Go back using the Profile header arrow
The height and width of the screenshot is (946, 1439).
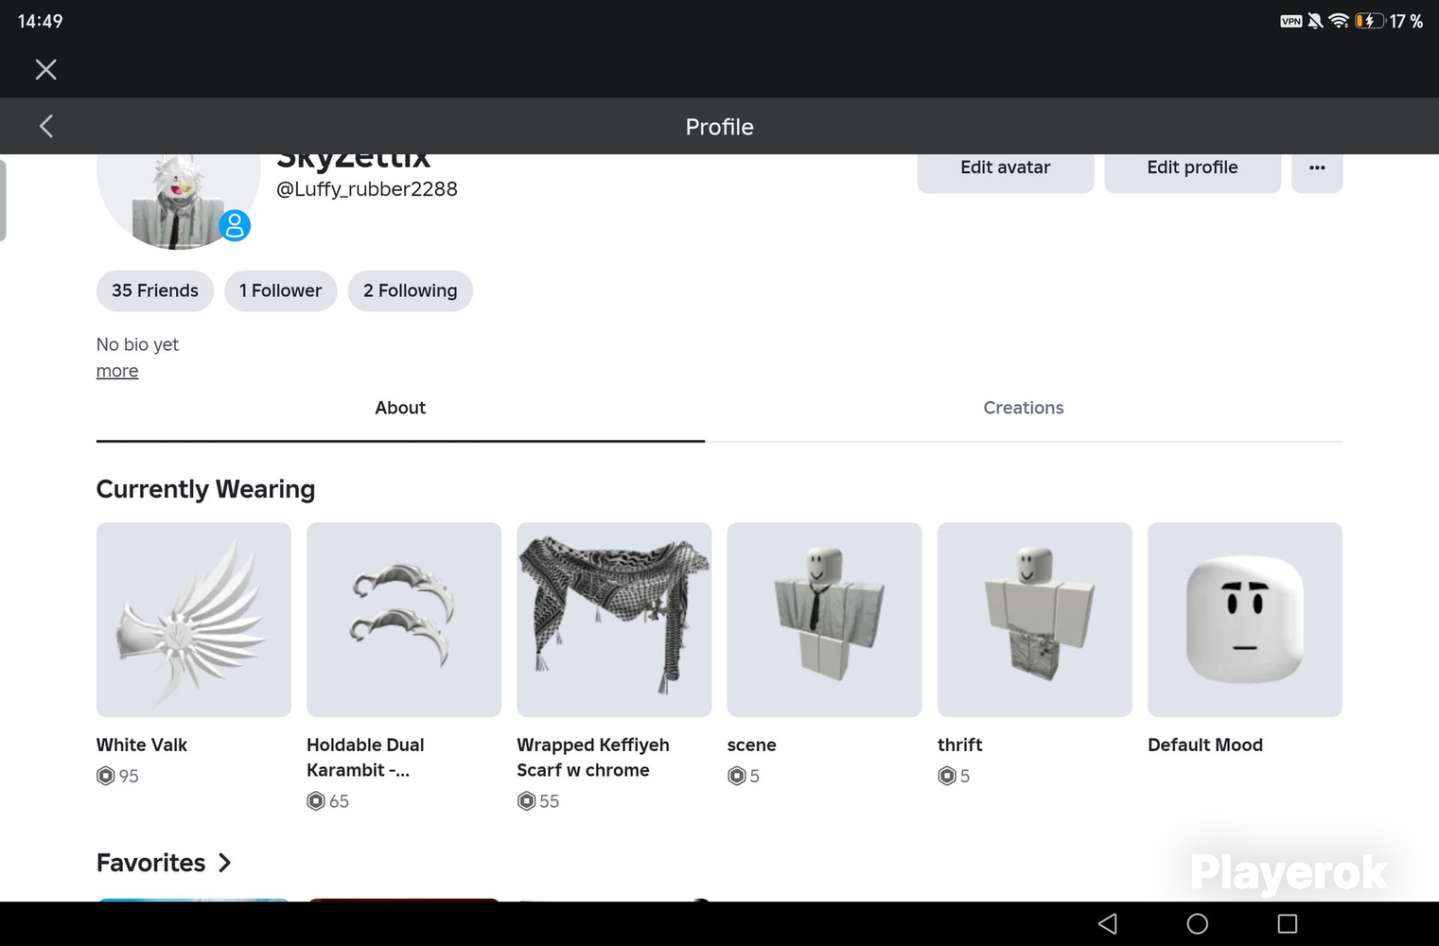tap(45, 126)
